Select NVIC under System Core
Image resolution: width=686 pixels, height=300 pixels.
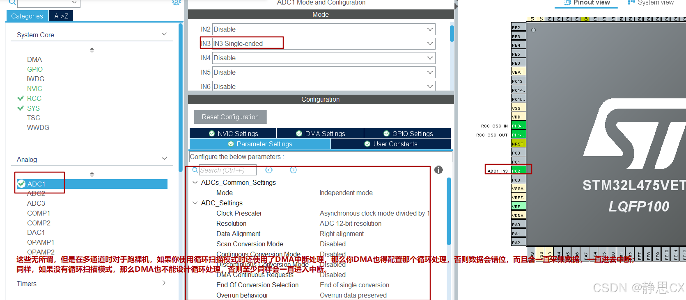pos(34,89)
